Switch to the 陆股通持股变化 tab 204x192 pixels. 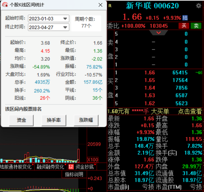(x=16, y=167)
